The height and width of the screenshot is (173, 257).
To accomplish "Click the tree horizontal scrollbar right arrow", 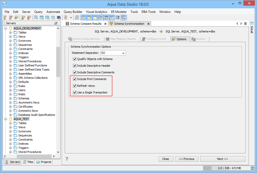I will coord(54,157).
